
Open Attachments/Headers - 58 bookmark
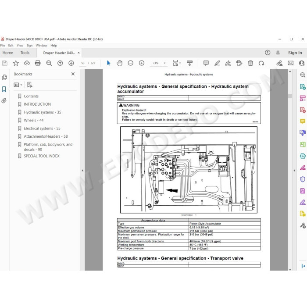pyautogui.click(x=46, y=136)
